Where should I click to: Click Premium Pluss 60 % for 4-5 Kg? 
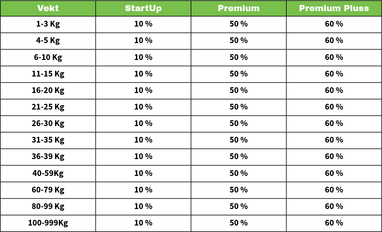point(334,41)
